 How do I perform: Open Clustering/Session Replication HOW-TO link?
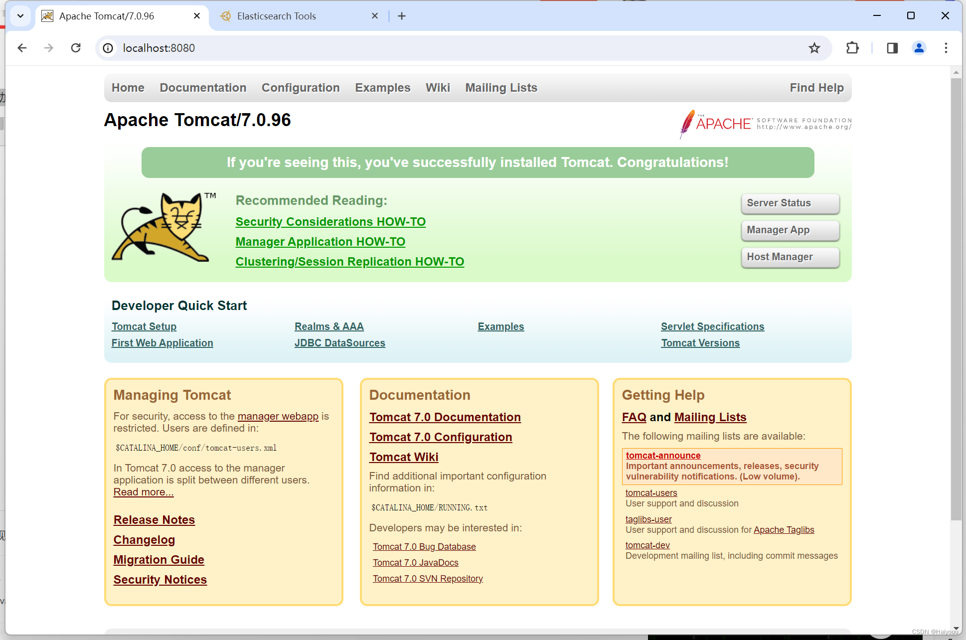click(350, 262)
